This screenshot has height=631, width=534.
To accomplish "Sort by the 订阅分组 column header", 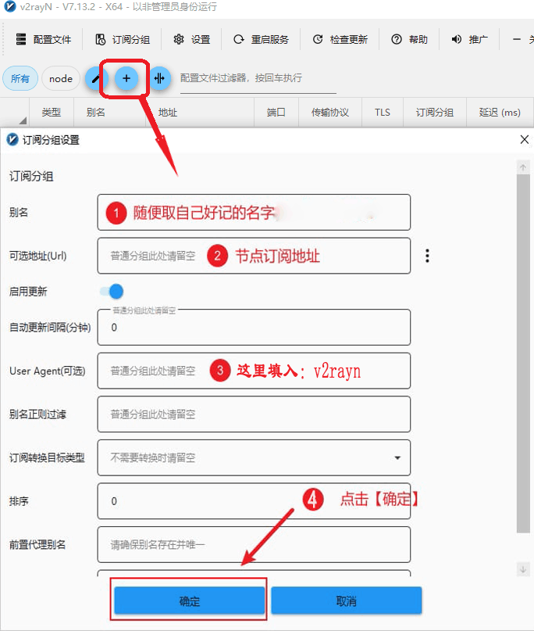I will [x=434, y=113].
